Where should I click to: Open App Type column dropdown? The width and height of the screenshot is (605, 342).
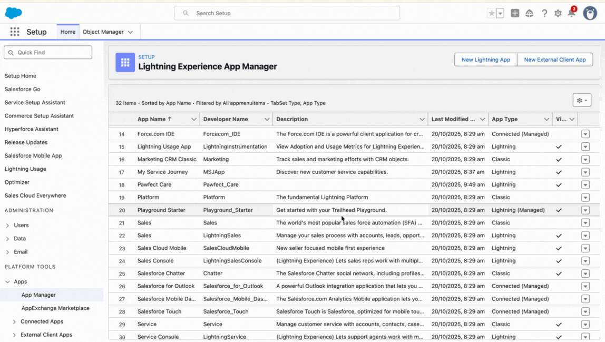tap(547, 119)
